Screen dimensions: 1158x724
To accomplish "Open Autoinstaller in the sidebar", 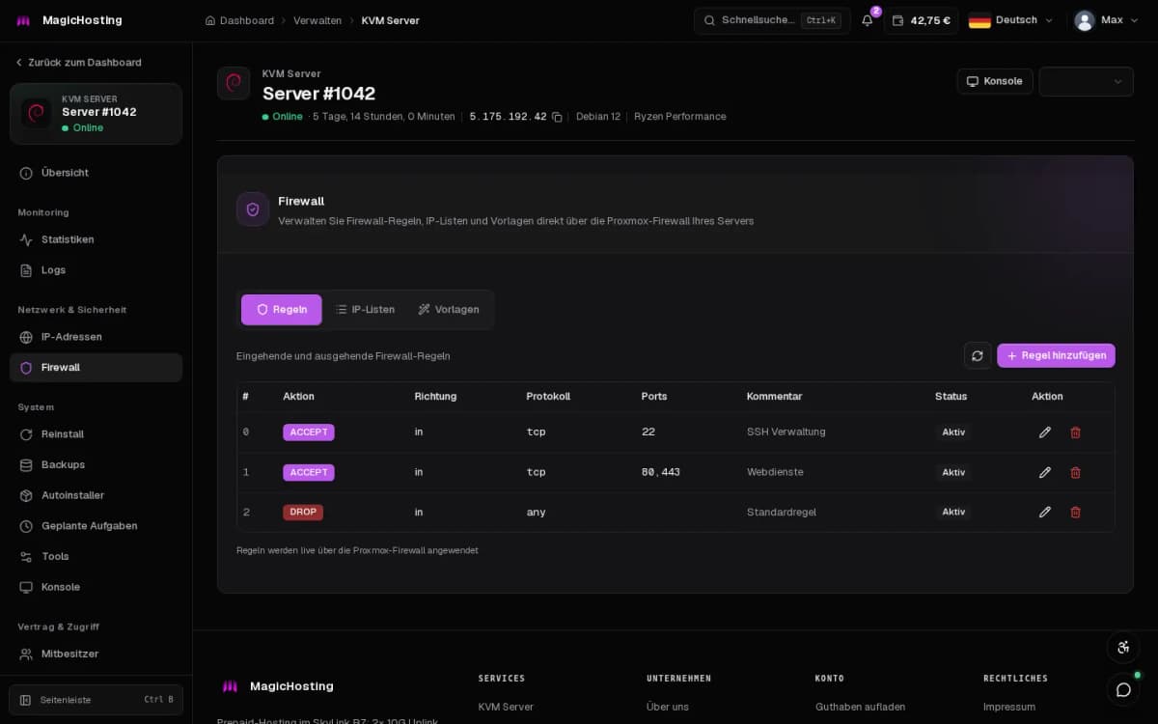I will [96, 495].
